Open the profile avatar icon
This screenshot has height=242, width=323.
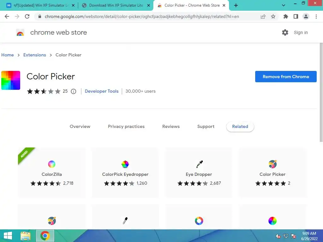click(x=306, y=16)
